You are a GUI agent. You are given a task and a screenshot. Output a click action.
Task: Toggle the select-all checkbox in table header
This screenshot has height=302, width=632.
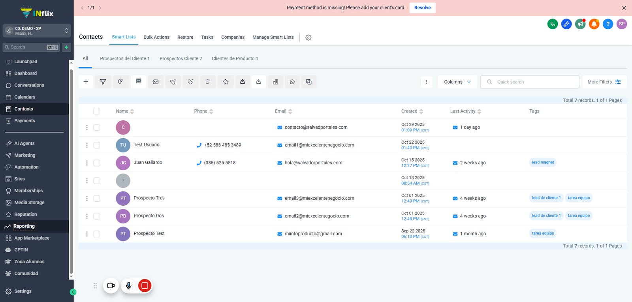click(97, 111)
